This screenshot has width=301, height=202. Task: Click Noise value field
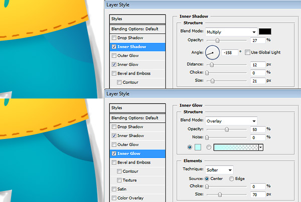pyautogui.click(x=258, y=137)
